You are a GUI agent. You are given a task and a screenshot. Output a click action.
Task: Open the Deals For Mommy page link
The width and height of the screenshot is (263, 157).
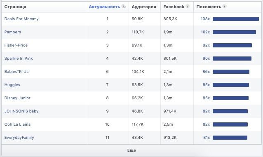[21, 19]
